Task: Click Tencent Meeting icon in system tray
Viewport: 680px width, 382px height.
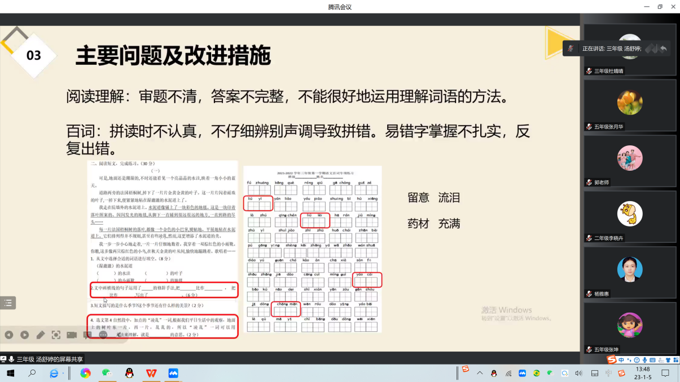Action: point(523,373)
